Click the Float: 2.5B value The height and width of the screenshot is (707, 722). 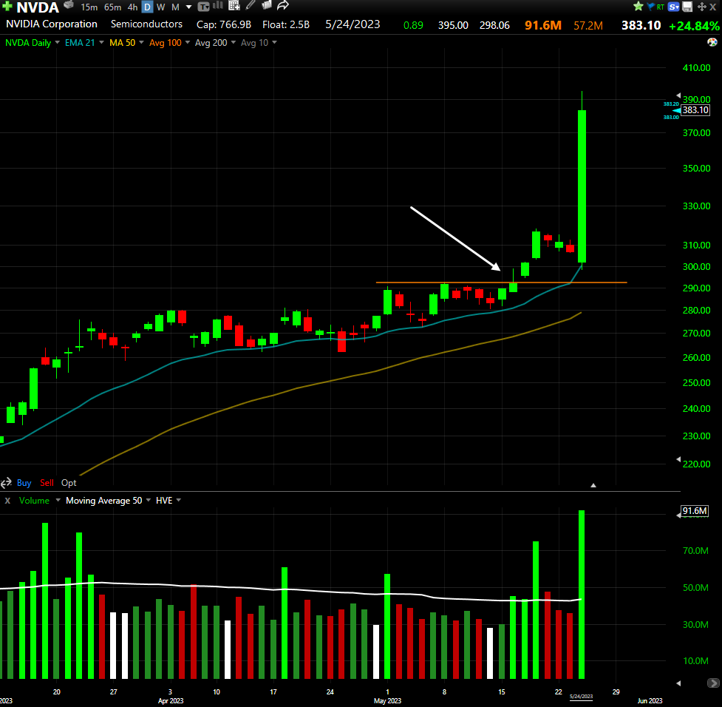pos(286,24)
